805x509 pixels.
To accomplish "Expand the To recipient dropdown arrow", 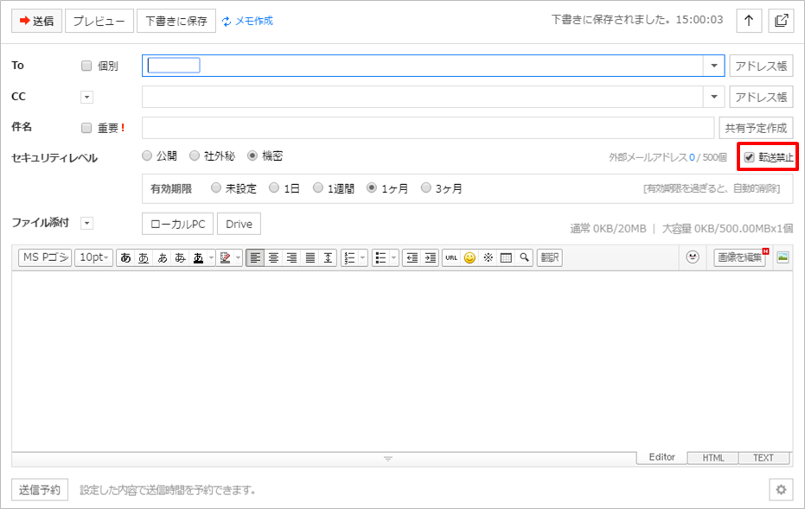I will click(x=714, y=66).
